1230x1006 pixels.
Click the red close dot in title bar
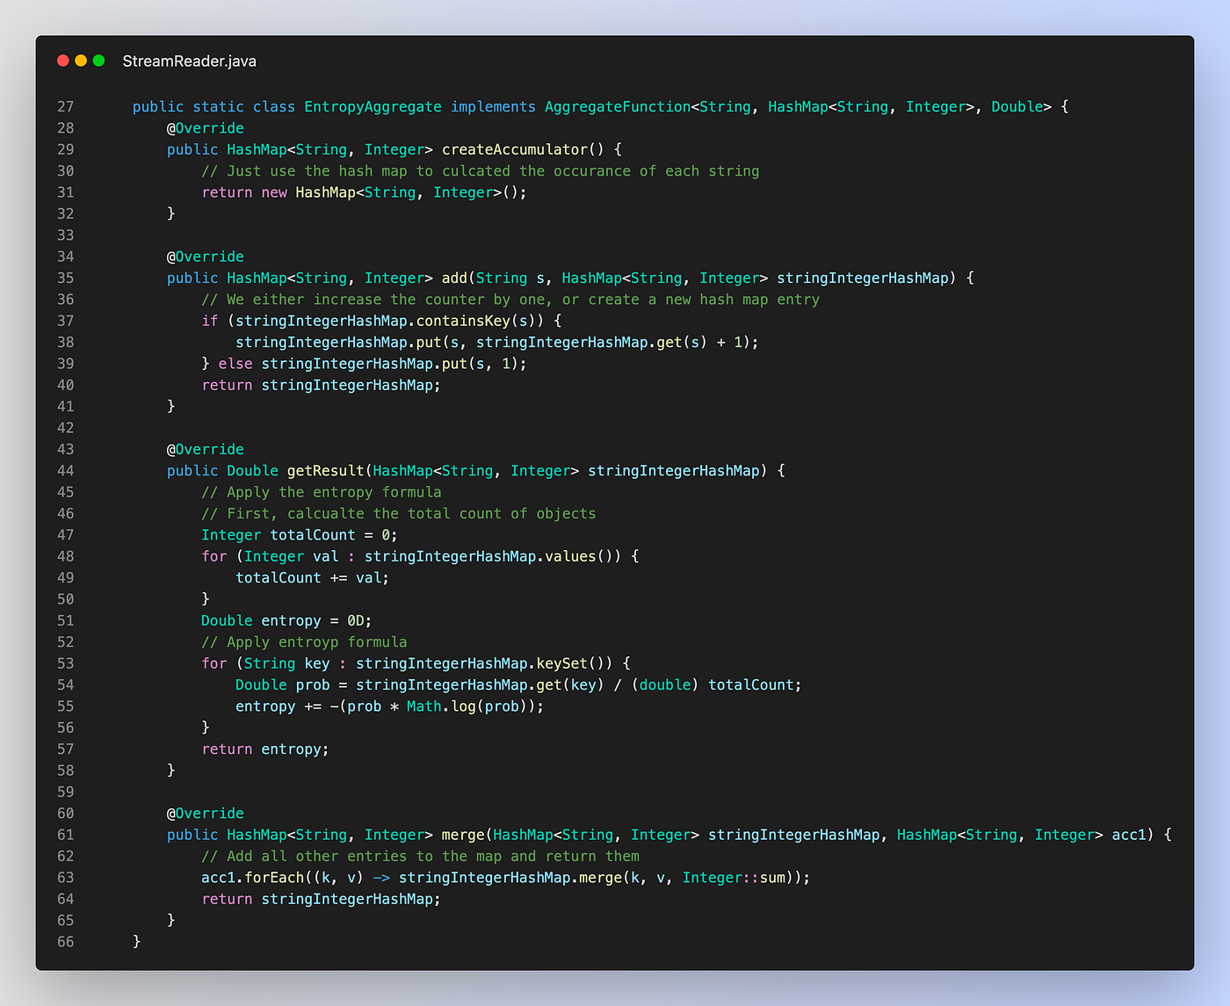[x=63, y=61]
